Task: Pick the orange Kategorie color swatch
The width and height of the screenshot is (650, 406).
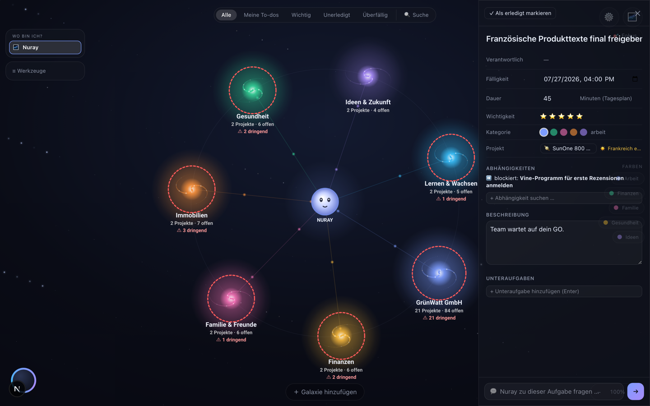Action: point(574,132)
